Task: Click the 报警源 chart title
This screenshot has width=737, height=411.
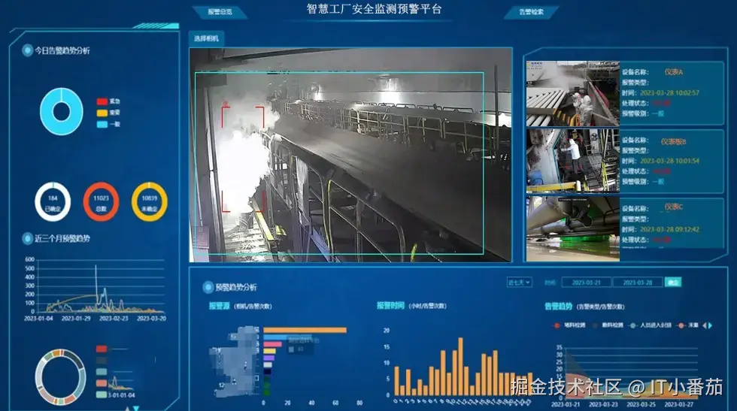Action: click(x=219, y=306)
